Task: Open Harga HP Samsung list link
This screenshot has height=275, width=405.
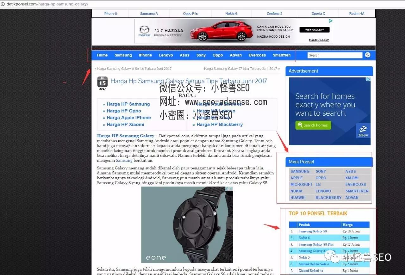Action: [x=128, y=104]
